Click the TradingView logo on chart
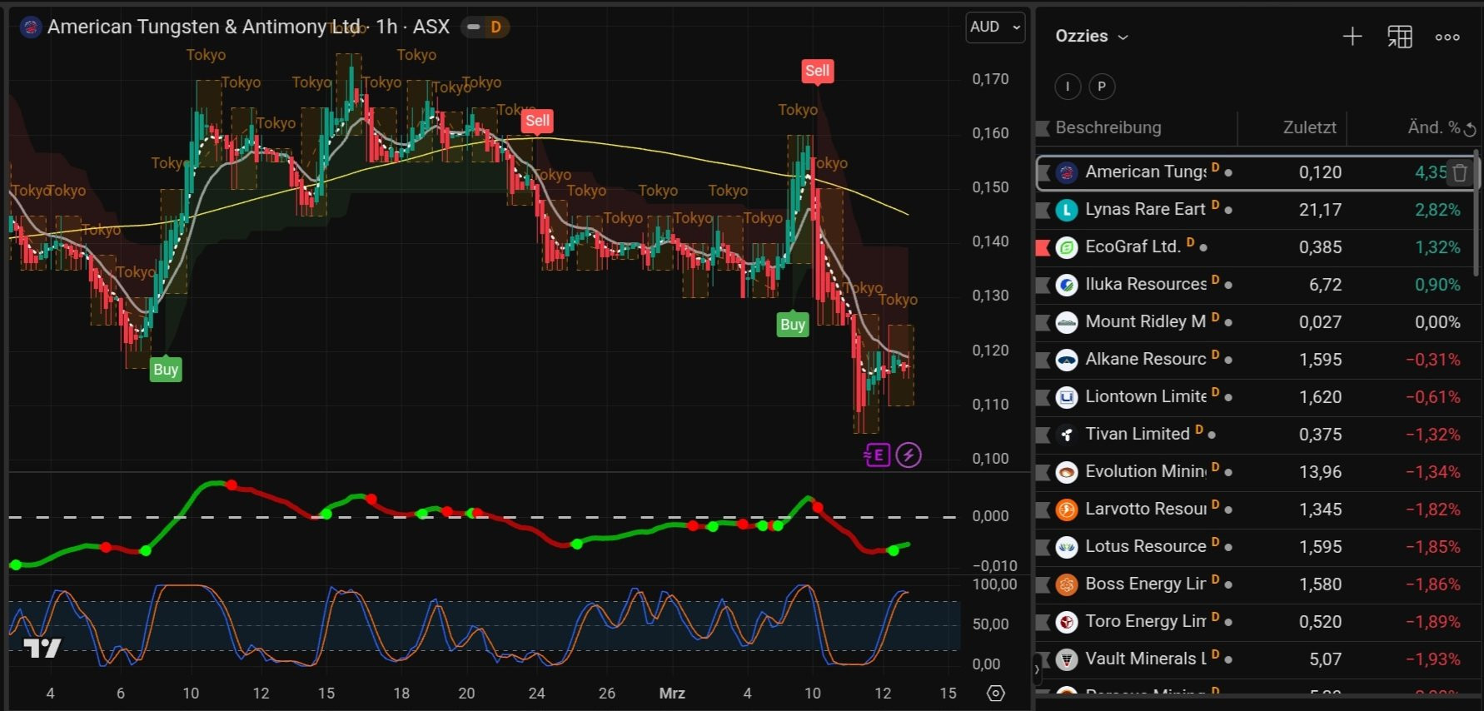 click(x=42, y=648)
